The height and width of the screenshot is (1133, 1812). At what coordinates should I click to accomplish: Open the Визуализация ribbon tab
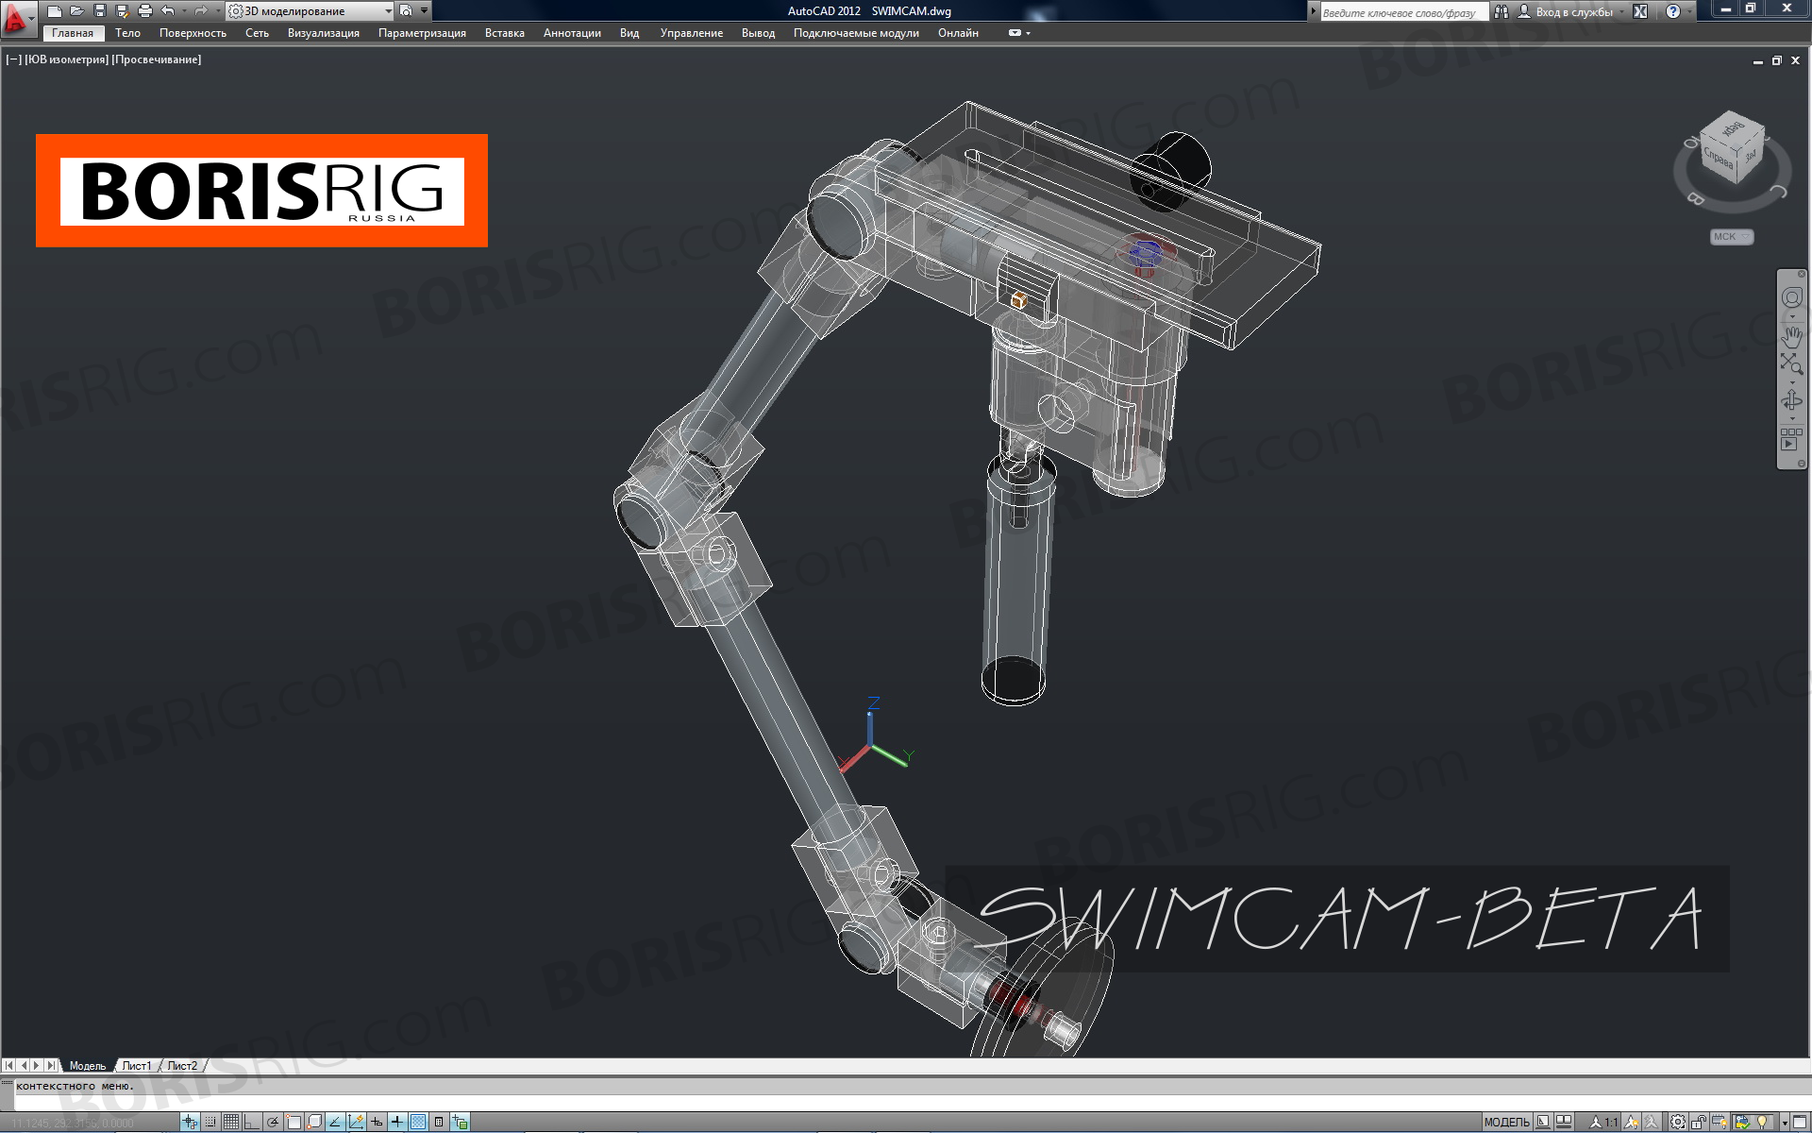pos(323,33)
